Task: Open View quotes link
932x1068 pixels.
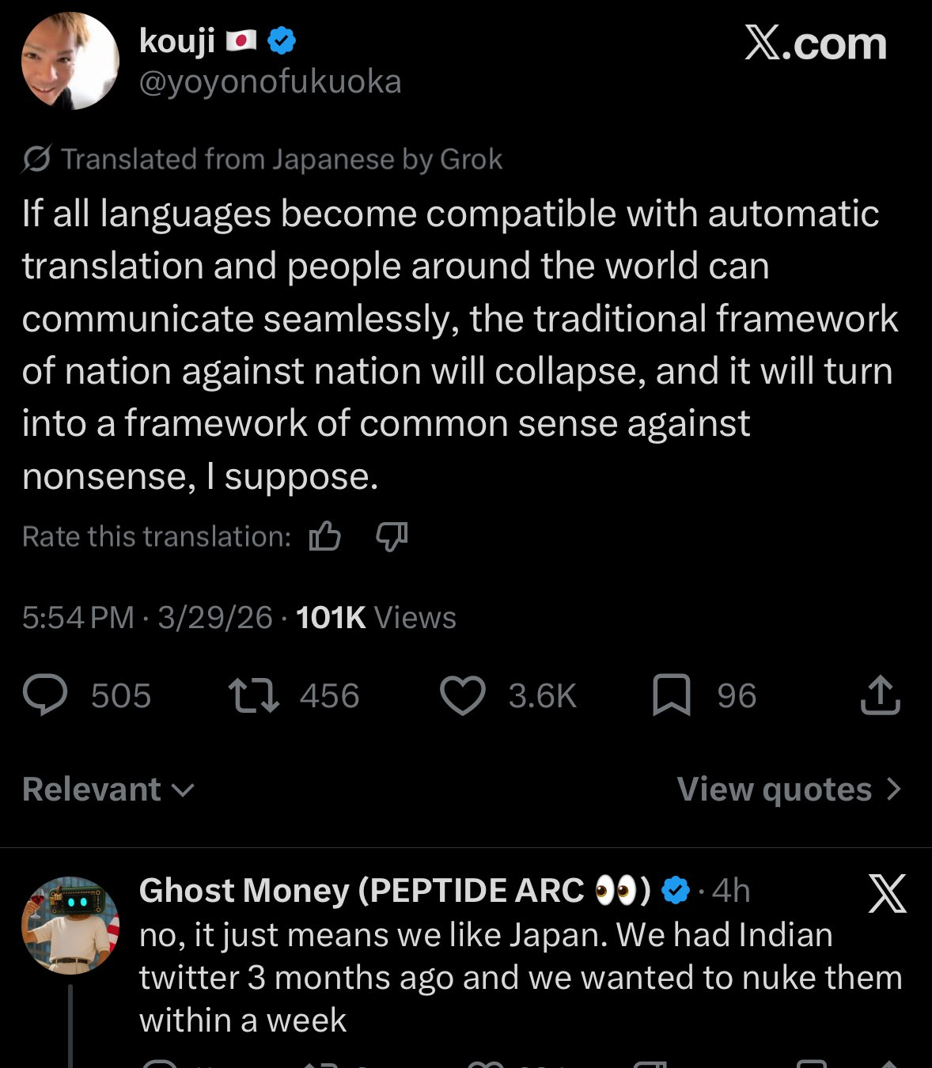Action: (789, 790)
